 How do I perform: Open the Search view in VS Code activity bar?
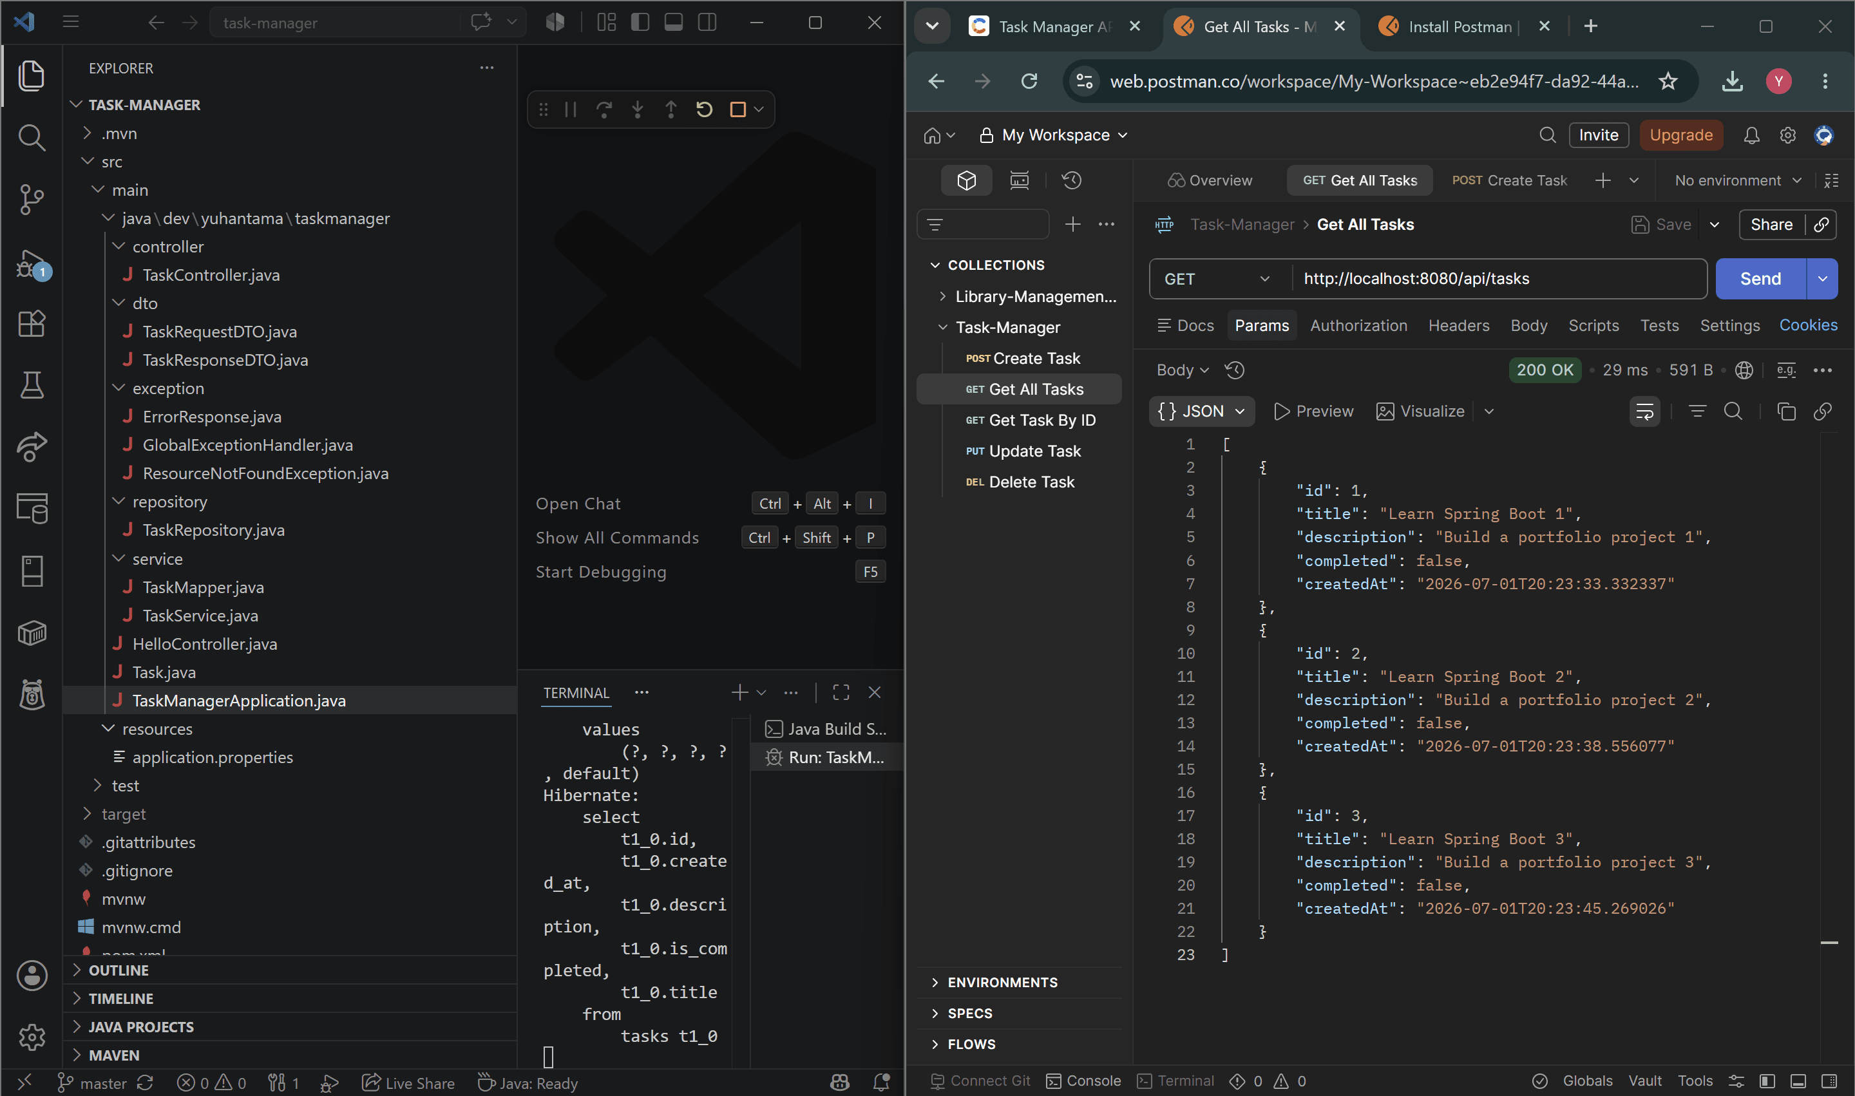pos(31,137)
